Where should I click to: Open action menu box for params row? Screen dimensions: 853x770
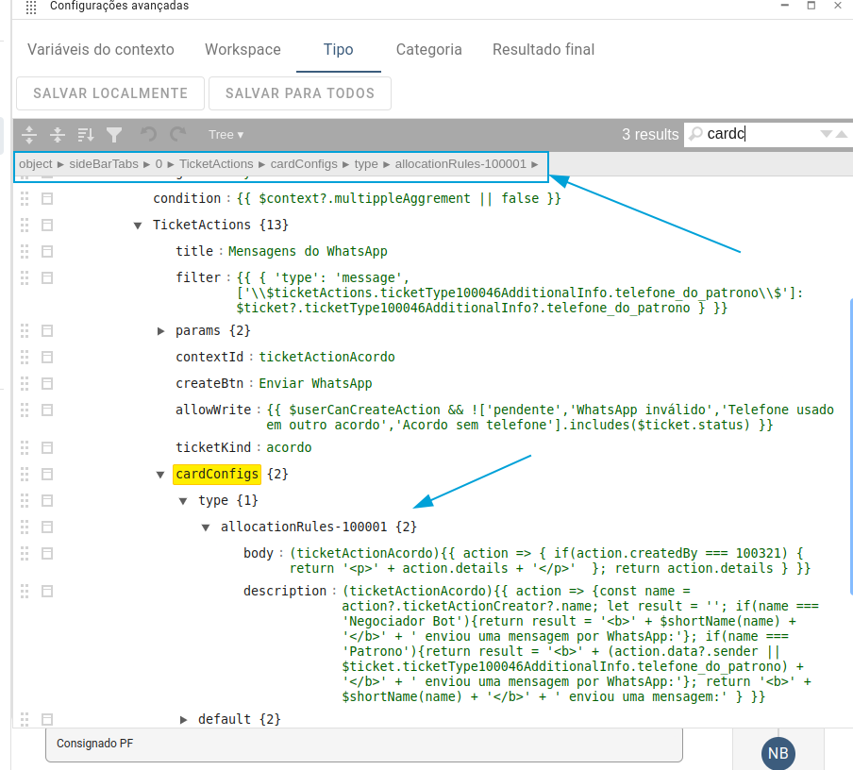[x=47, y=331]
